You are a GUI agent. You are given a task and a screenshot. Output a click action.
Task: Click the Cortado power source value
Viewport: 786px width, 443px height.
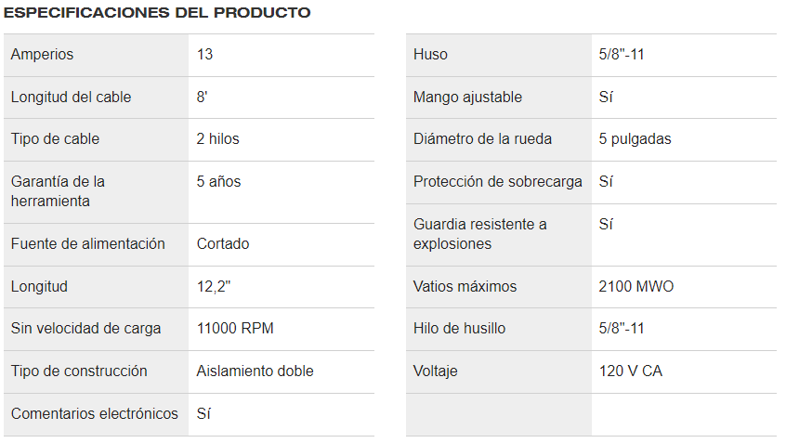[223, 244]
